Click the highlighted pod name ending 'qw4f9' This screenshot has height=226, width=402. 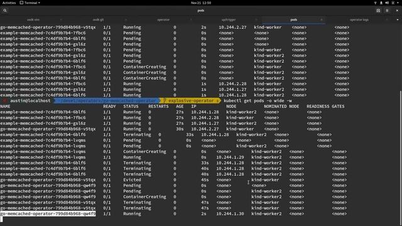coord(48,213)
